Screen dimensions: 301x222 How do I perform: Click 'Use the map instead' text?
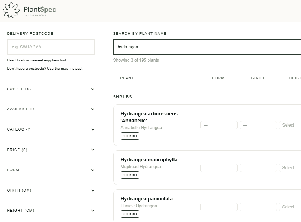pos(65,69)
